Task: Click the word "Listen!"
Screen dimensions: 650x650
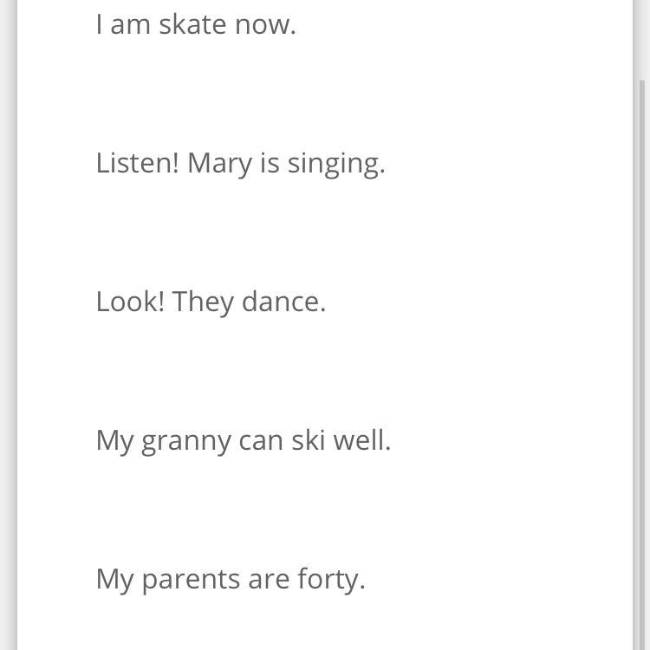Action: (137, 163)
